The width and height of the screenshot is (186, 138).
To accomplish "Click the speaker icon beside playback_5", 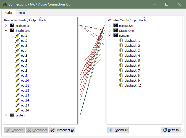I will pos(121,61).
